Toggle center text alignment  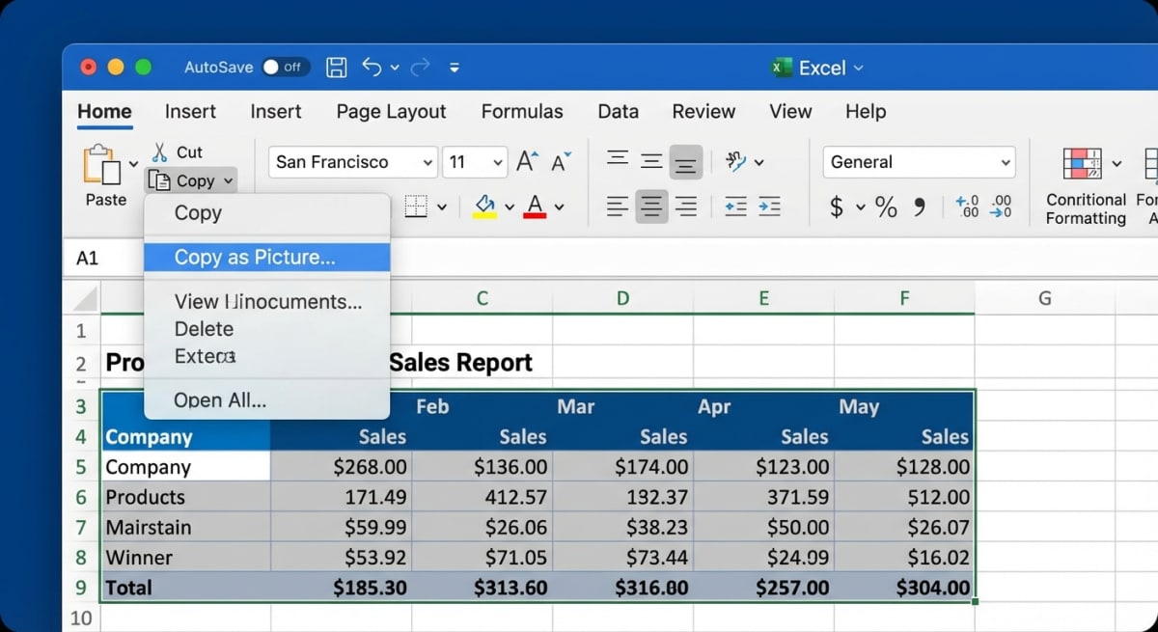(651, 206)
